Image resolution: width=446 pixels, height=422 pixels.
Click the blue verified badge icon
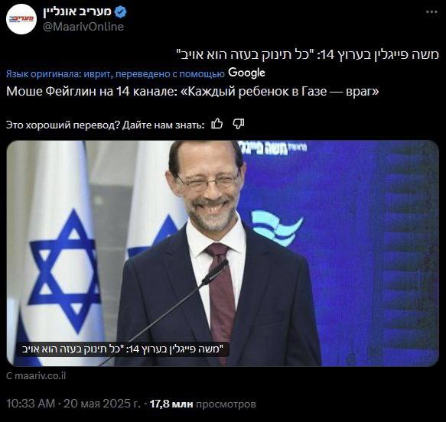121,12
